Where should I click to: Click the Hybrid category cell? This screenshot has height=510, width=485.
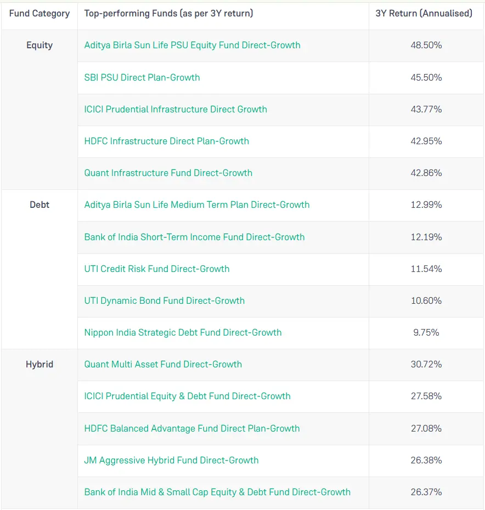[40, 364]
